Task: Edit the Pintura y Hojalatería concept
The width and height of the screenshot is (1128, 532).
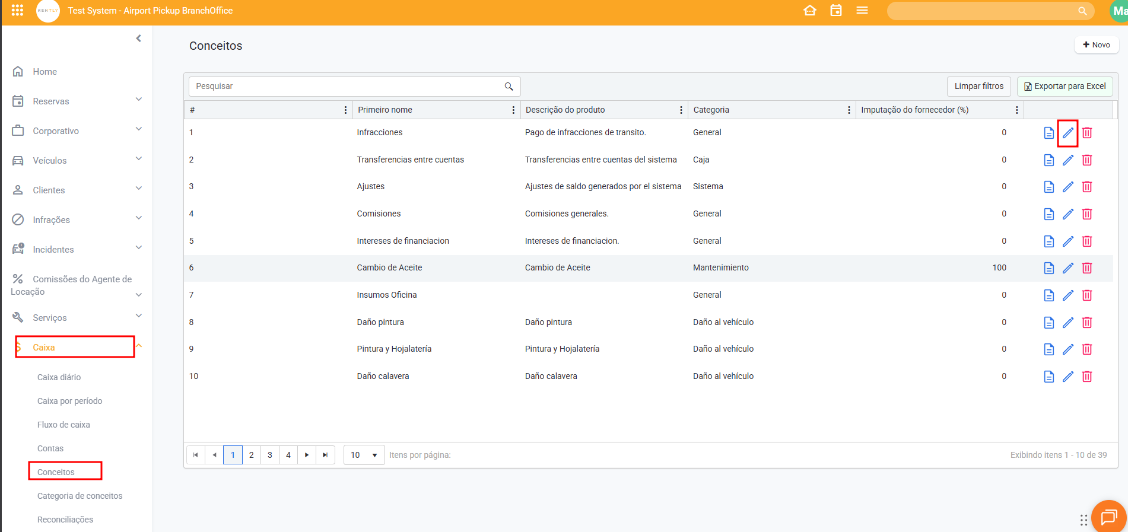Action: tap(1067, 349)
